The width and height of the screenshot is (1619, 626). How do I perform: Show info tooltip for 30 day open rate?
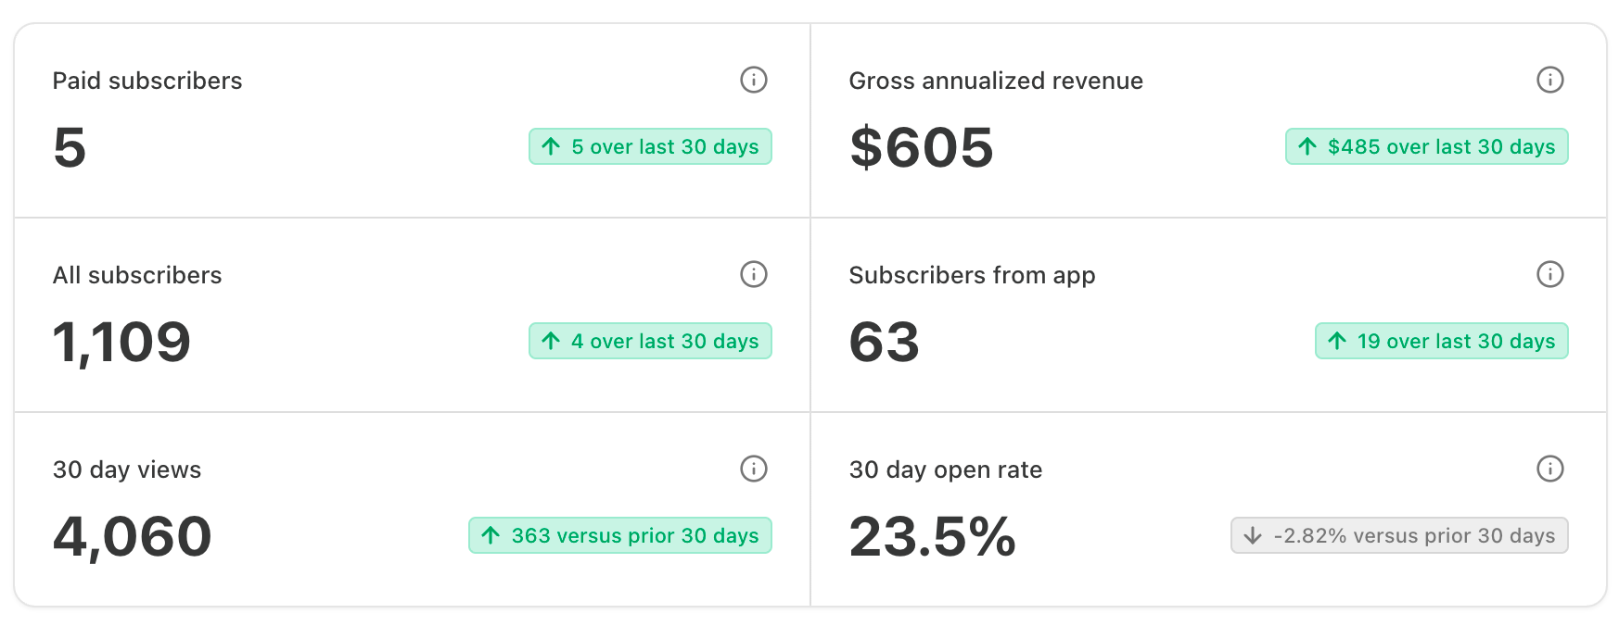[1550, 469]
